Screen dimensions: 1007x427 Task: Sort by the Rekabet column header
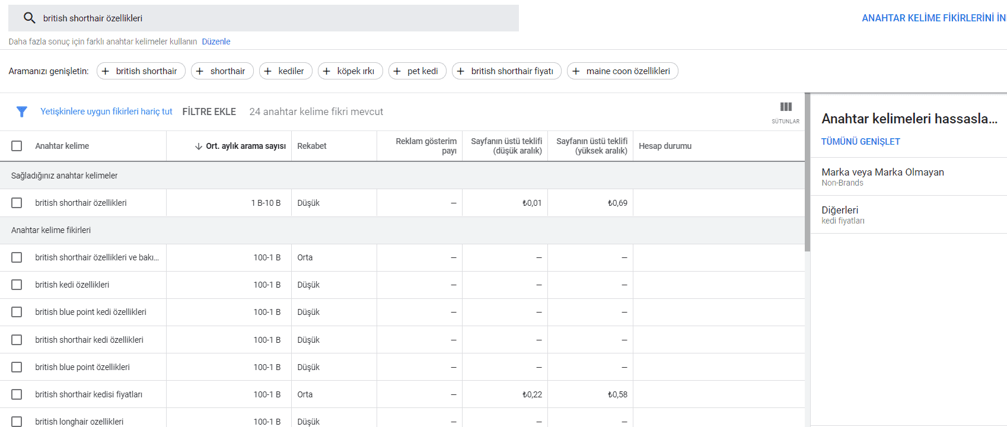pos(312,146)
